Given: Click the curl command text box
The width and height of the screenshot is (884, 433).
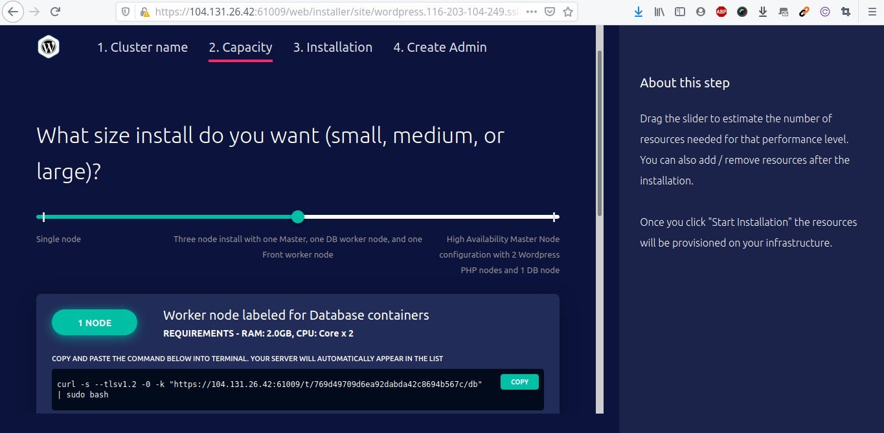Looking at the screenshot, I should tap(298, 390).
